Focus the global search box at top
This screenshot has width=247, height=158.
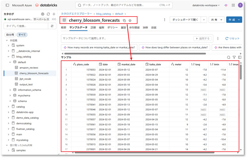[x=124, y=5]
